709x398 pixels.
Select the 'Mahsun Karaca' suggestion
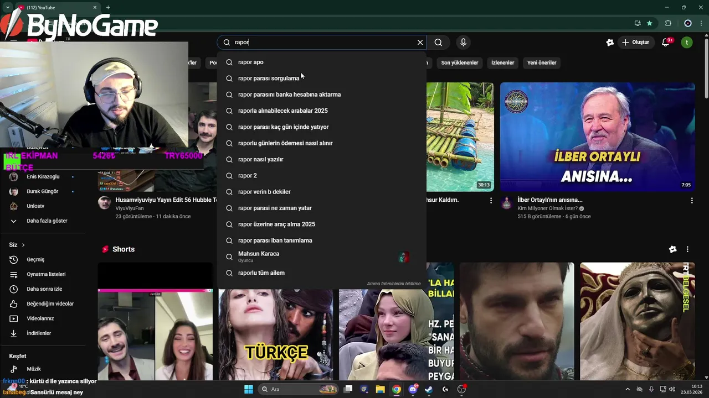coord(322,256)
